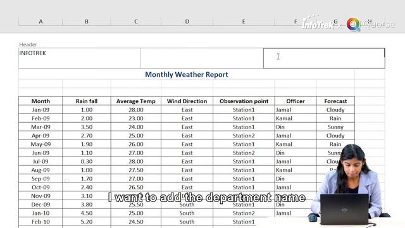Screen dimensions: 405x228
Task: Select the Feb-09 month cell
Action: [40, 118]
